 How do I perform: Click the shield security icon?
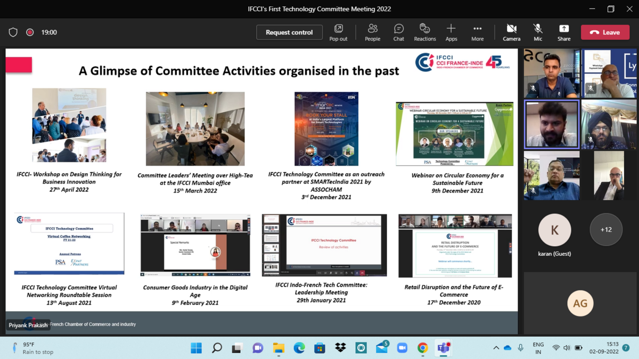pos(13,32)
